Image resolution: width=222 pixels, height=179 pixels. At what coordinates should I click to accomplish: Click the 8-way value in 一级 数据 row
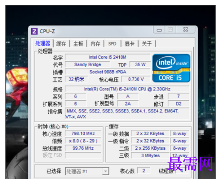[x=180, y=134]
